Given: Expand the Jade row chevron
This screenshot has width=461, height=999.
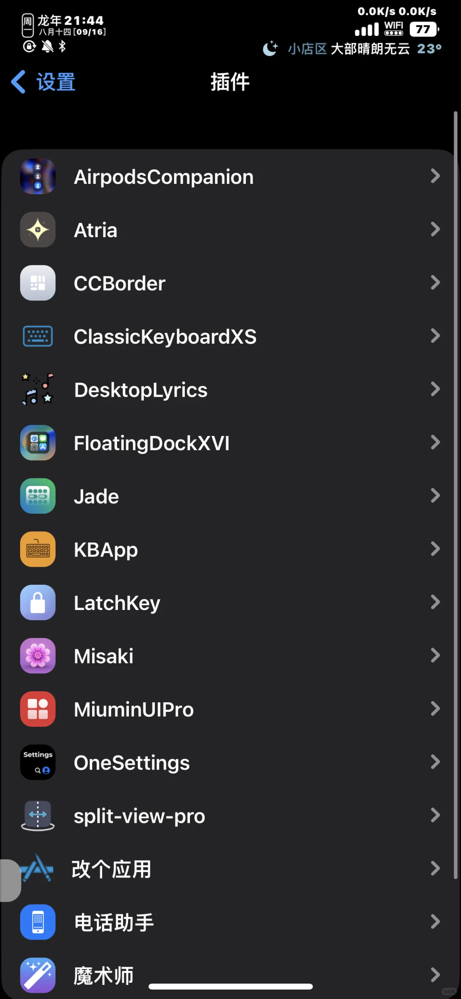Looking at the screenshot, I should pos(435,496).
